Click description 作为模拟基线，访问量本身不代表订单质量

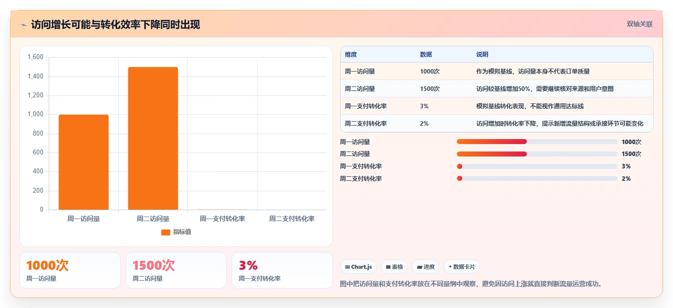(533, 72)
